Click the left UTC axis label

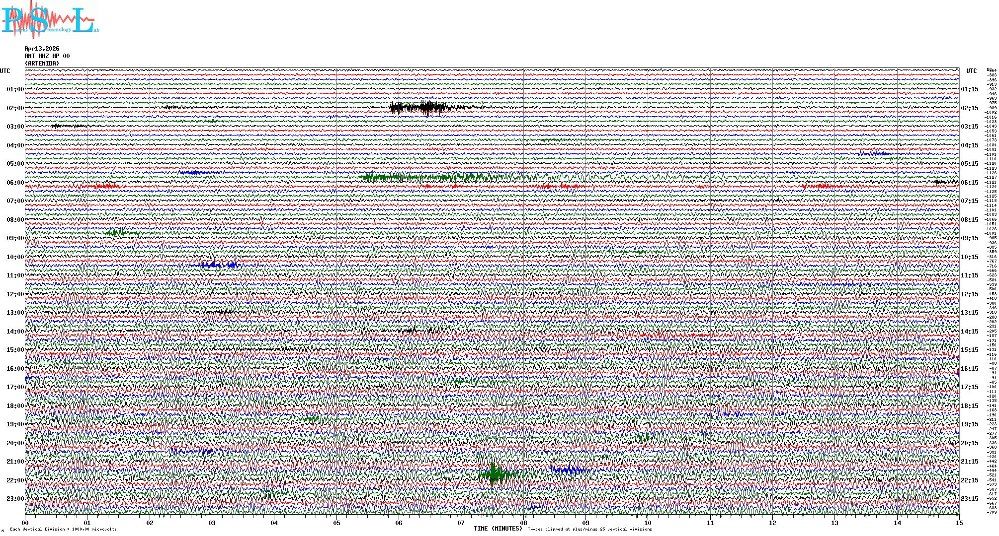5,71
